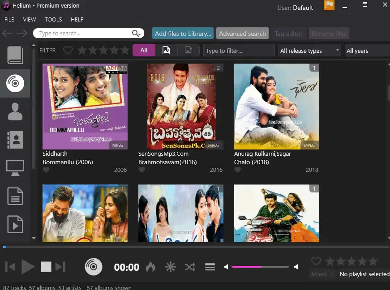Open the Albums view in sidebar
390x290 pixels.
tap(15, 83)
